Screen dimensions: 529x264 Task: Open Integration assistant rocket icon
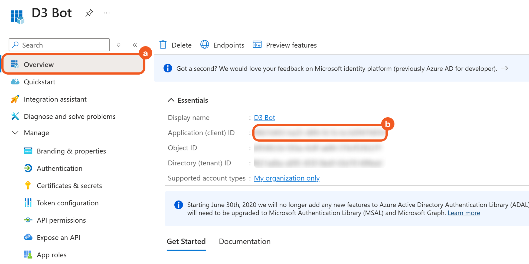pos(15,99)
